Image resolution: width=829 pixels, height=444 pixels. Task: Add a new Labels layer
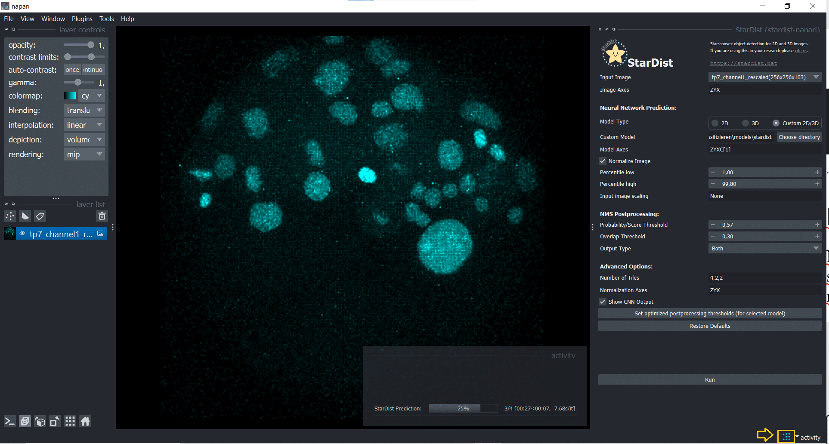pyautogui.click(x=40, y=216)
